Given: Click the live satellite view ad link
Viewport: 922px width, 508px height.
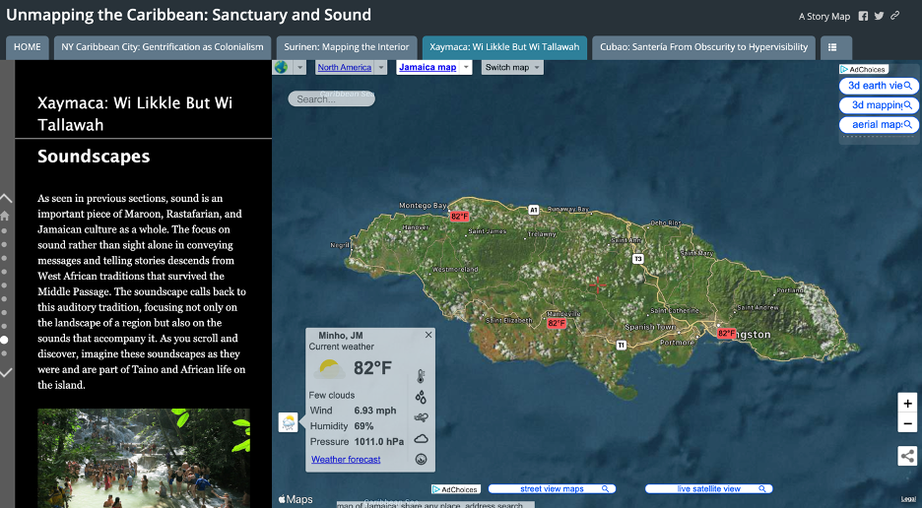Looking at the screenshot, I should click(x=708, y=489).
